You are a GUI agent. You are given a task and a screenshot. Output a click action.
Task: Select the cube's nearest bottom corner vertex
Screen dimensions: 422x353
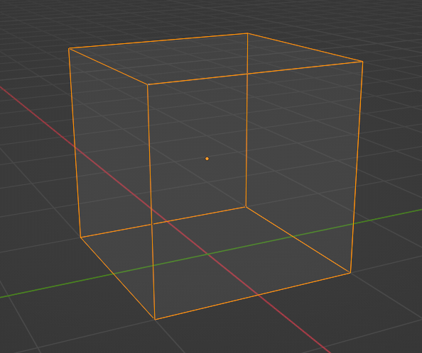point(154,319)
